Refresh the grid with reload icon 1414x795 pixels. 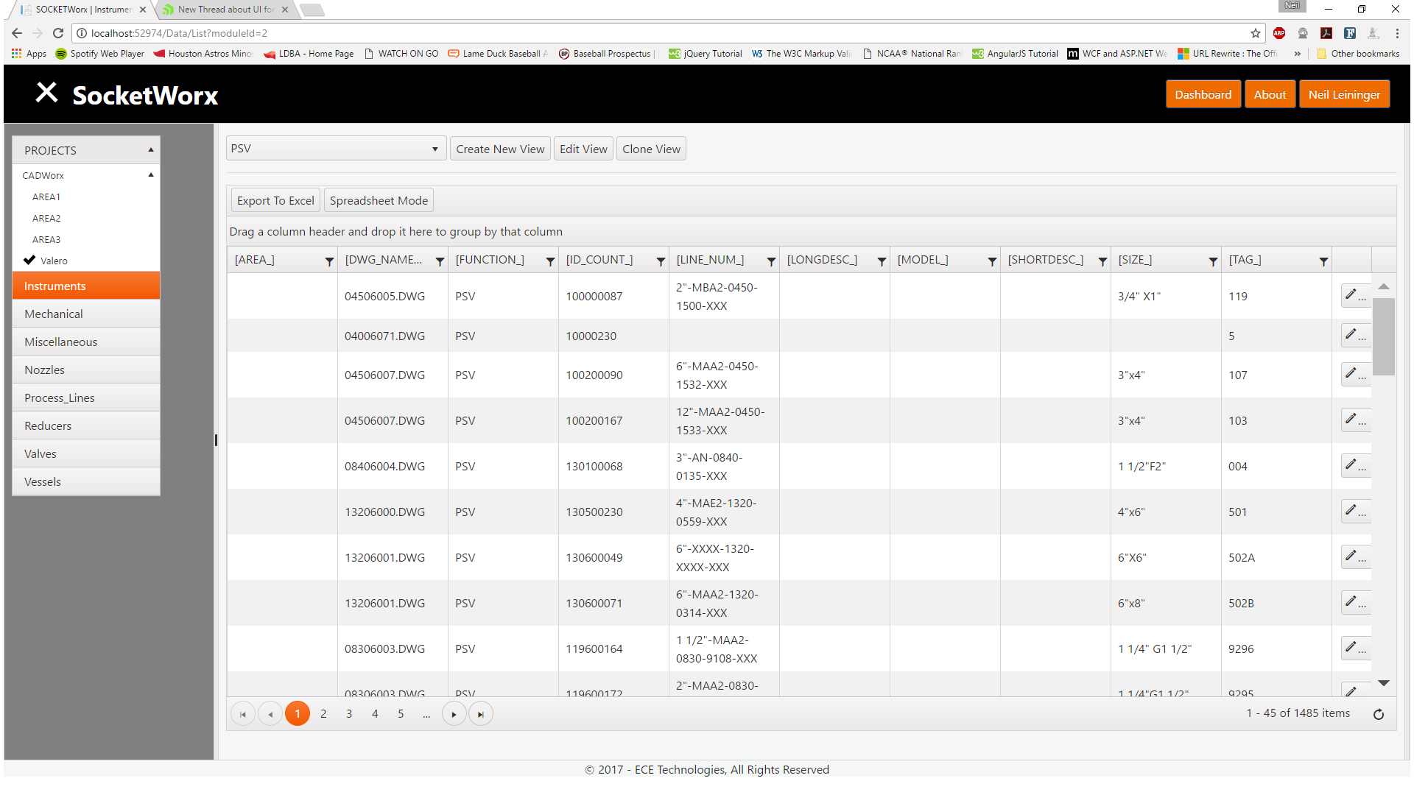[x=1379, y=714]
